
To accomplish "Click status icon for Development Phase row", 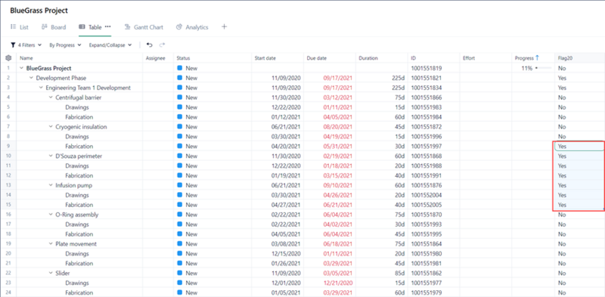I will click(x=179, y=78).
